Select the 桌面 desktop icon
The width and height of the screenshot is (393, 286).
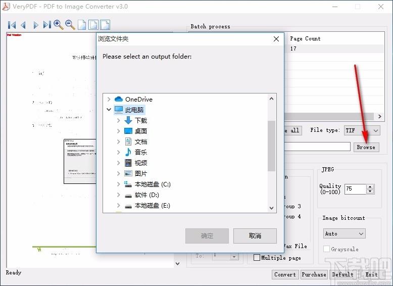point(128,131)
